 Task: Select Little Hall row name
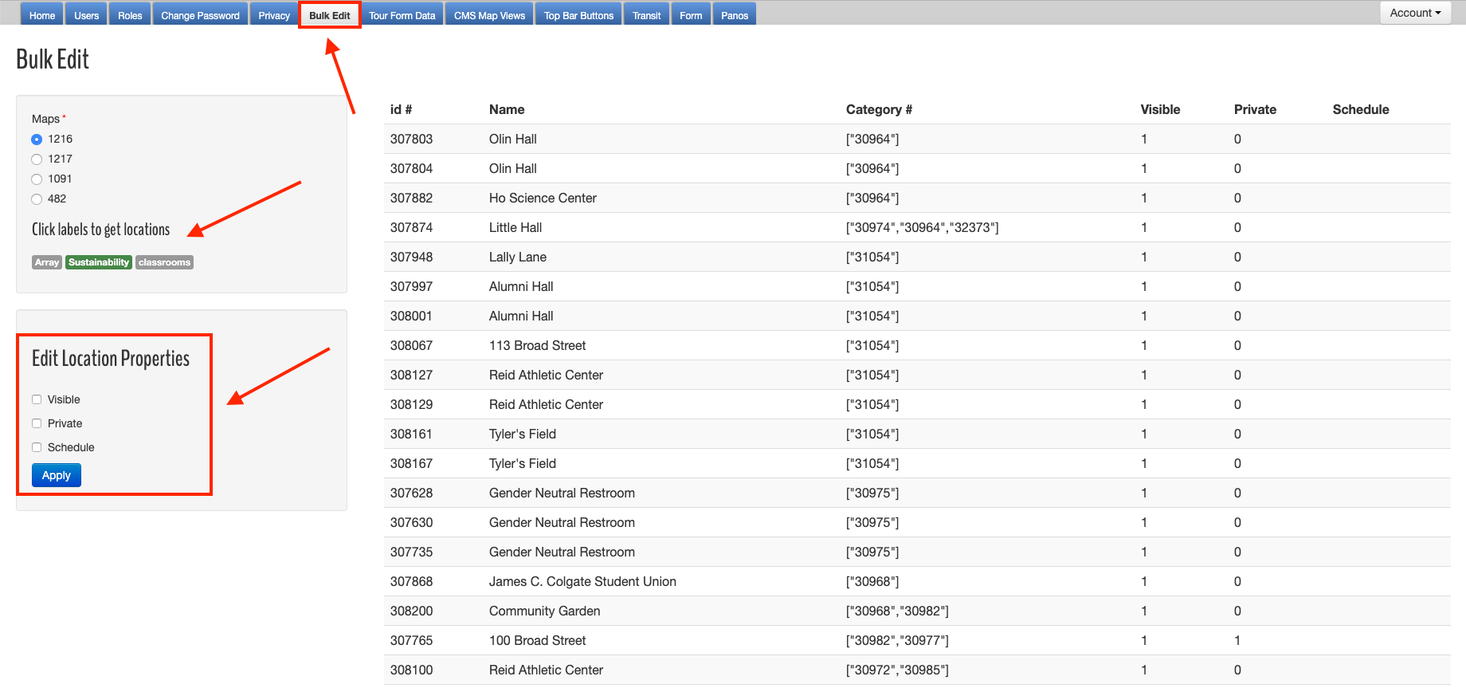(x=515, y=227)
